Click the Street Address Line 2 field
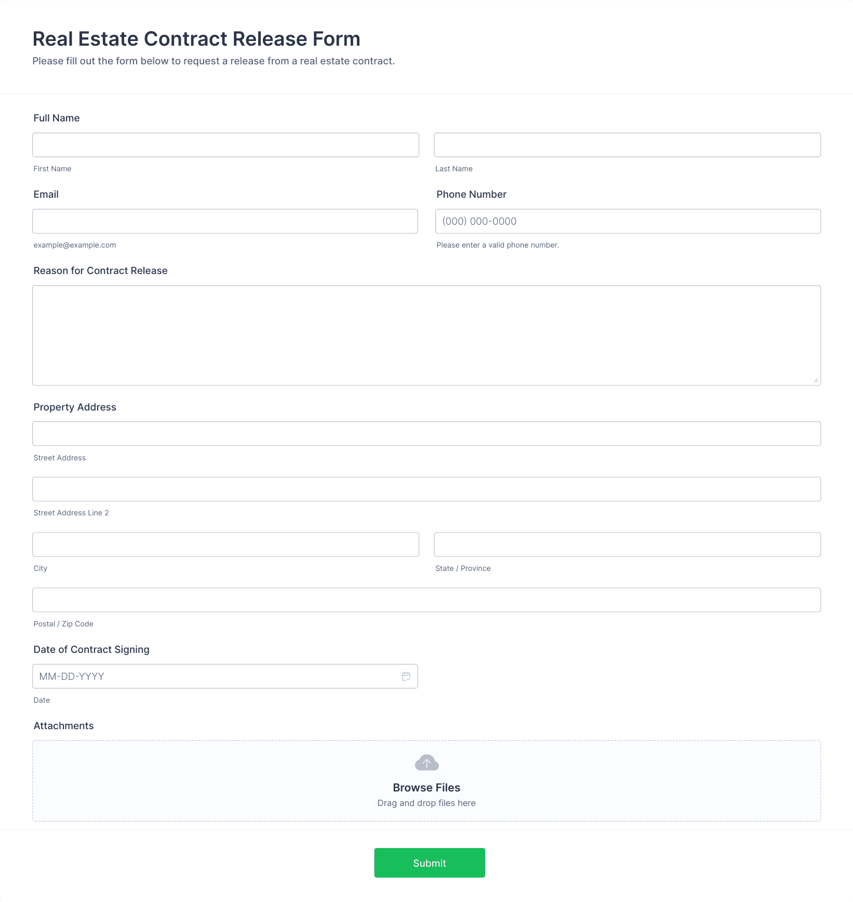 tap(427, 489)
